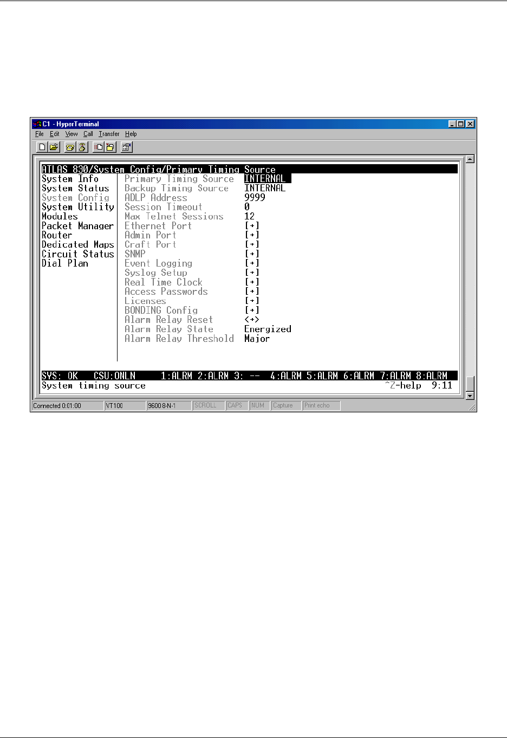
Task: Click the Send file toolbar icon
Action: point(98,147)
